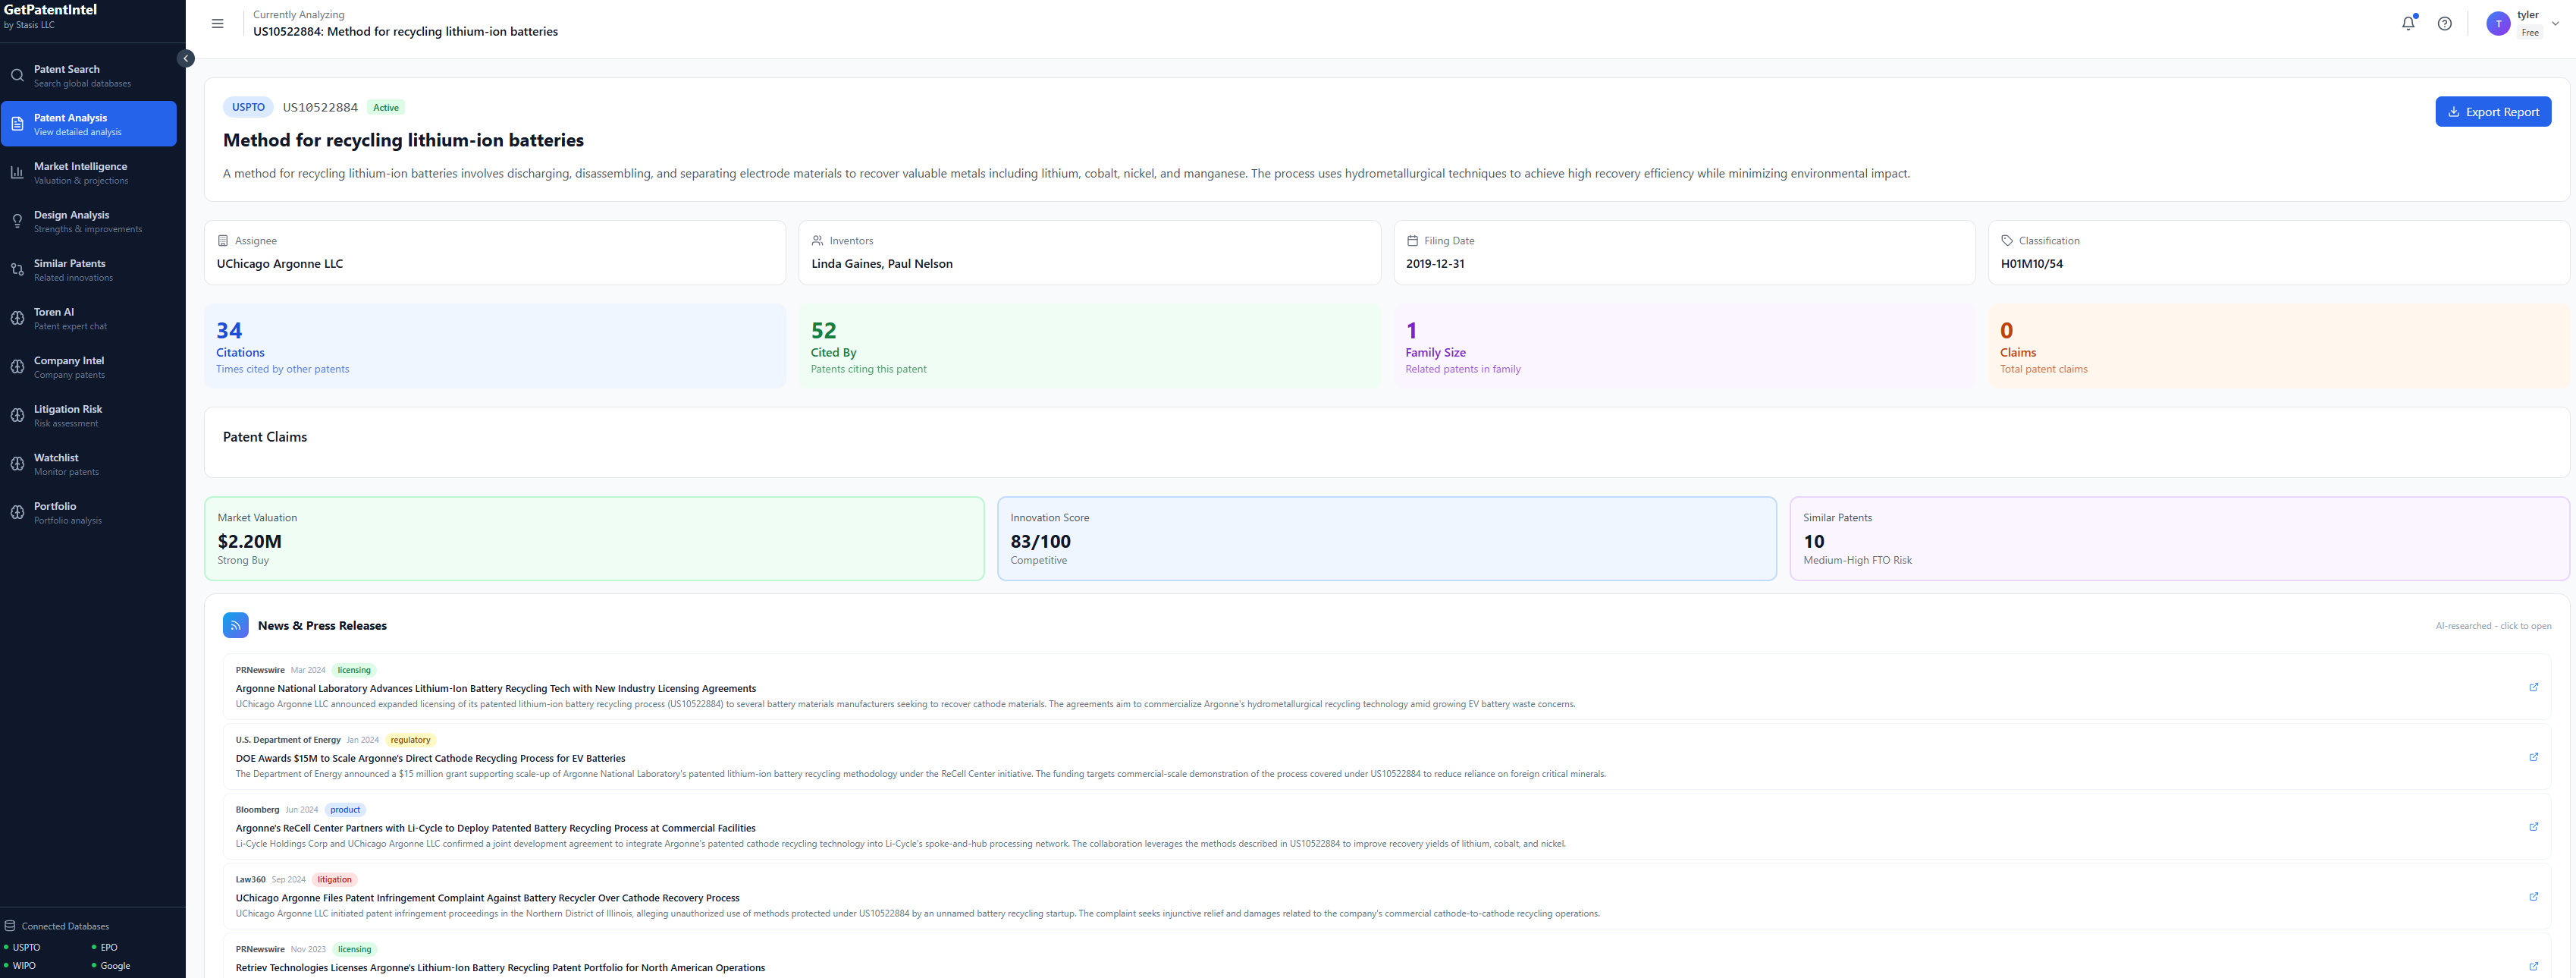This screenshot has width=2576, height=978.
Task: Go to Similar Patents section
Action: [89, 270]
